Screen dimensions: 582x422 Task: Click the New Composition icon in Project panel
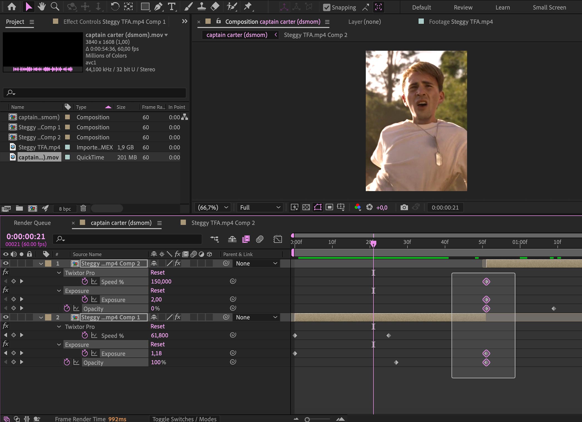tap(33, 208)
